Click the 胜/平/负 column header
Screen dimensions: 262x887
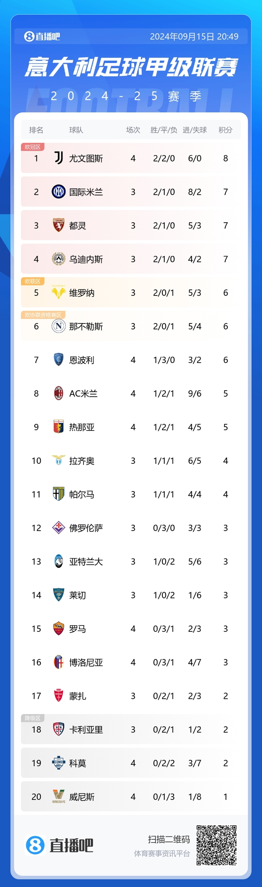click(164, 130)
